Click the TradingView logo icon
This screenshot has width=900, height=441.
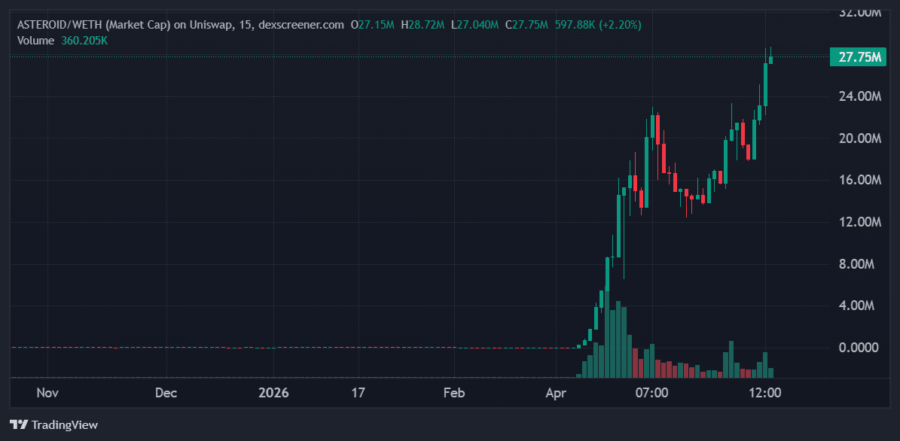18,424
